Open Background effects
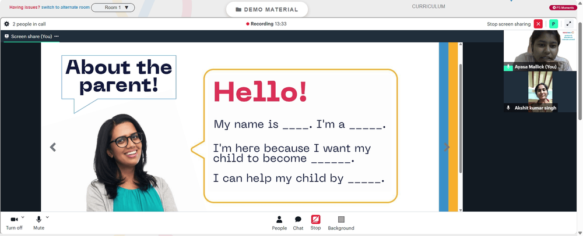 (341, 223)
